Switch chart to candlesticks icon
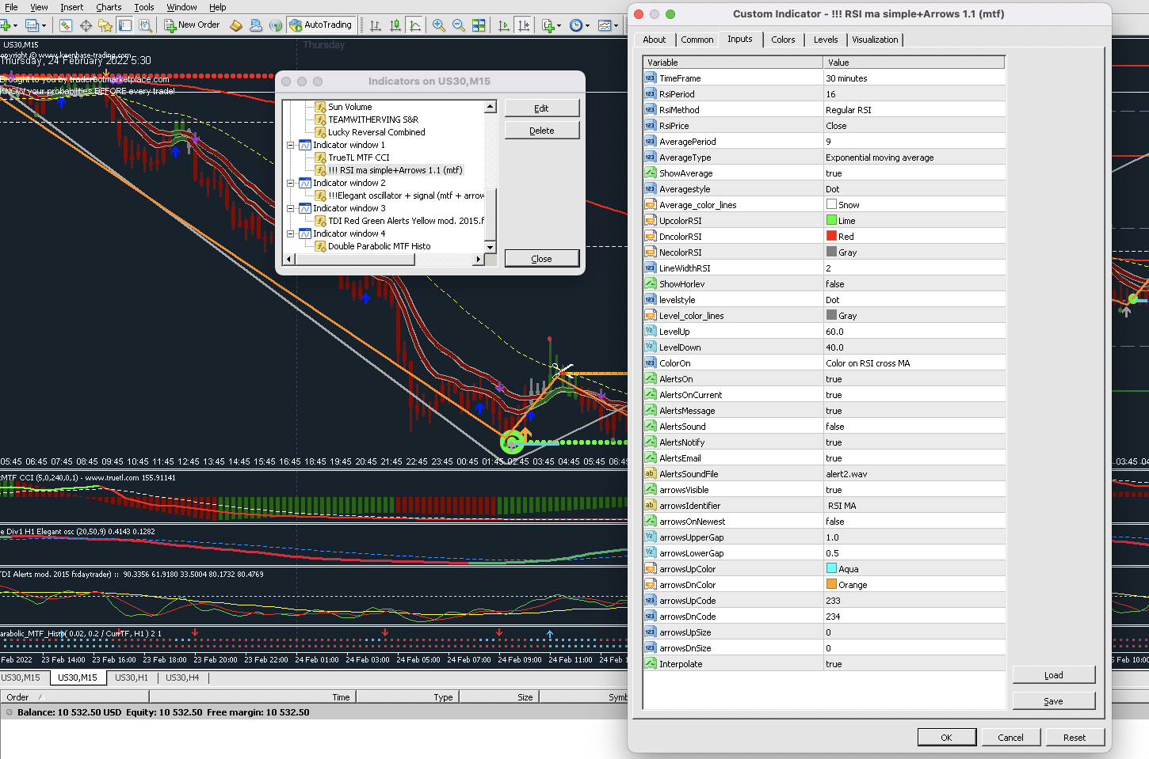The width and height of the screenshot is (1149, 759). tap(395, 25)
